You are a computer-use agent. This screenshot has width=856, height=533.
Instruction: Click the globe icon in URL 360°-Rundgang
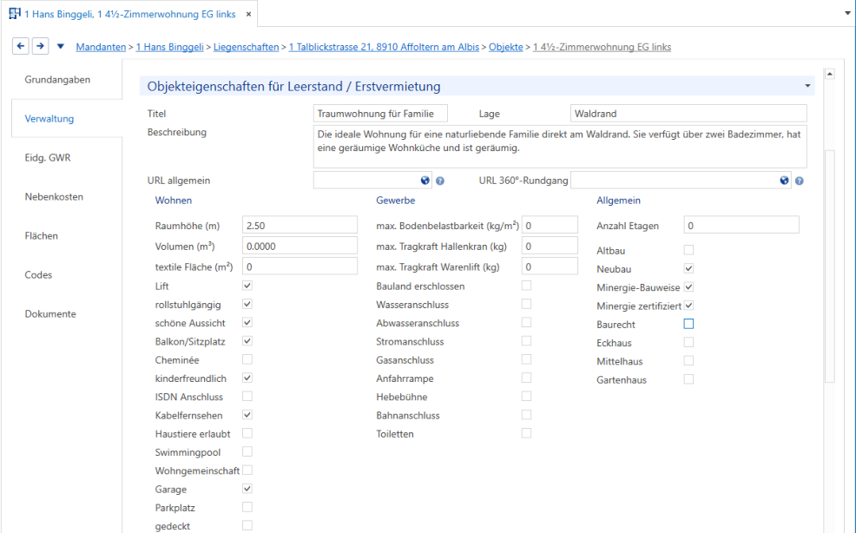click(x=785, y=181)
